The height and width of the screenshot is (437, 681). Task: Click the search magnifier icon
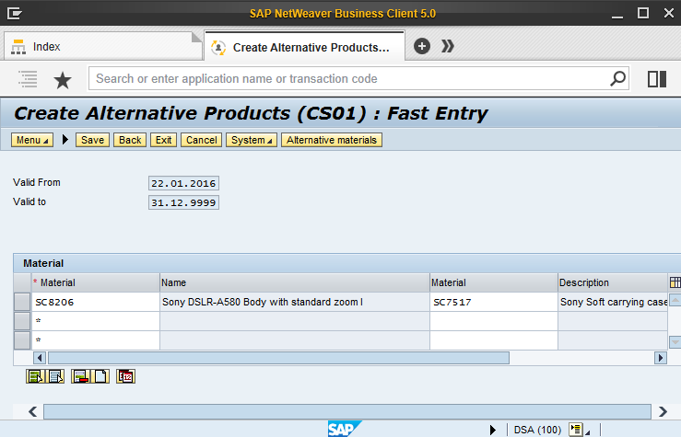click(x=617, y=79)
